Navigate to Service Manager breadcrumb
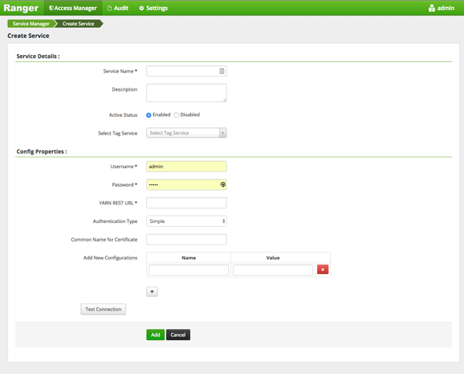 click(31, 24)
